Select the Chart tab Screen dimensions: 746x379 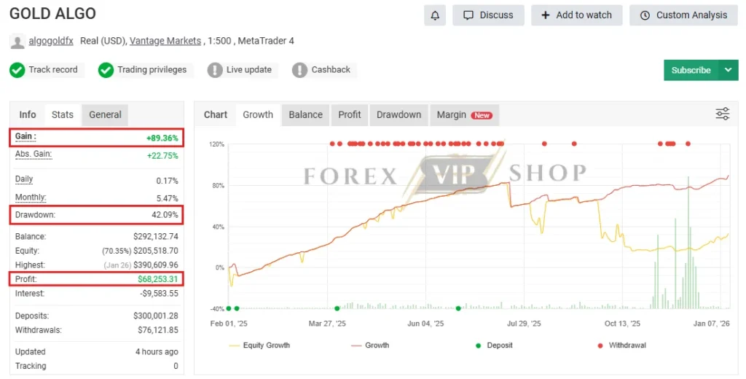(x=216, y=114)
